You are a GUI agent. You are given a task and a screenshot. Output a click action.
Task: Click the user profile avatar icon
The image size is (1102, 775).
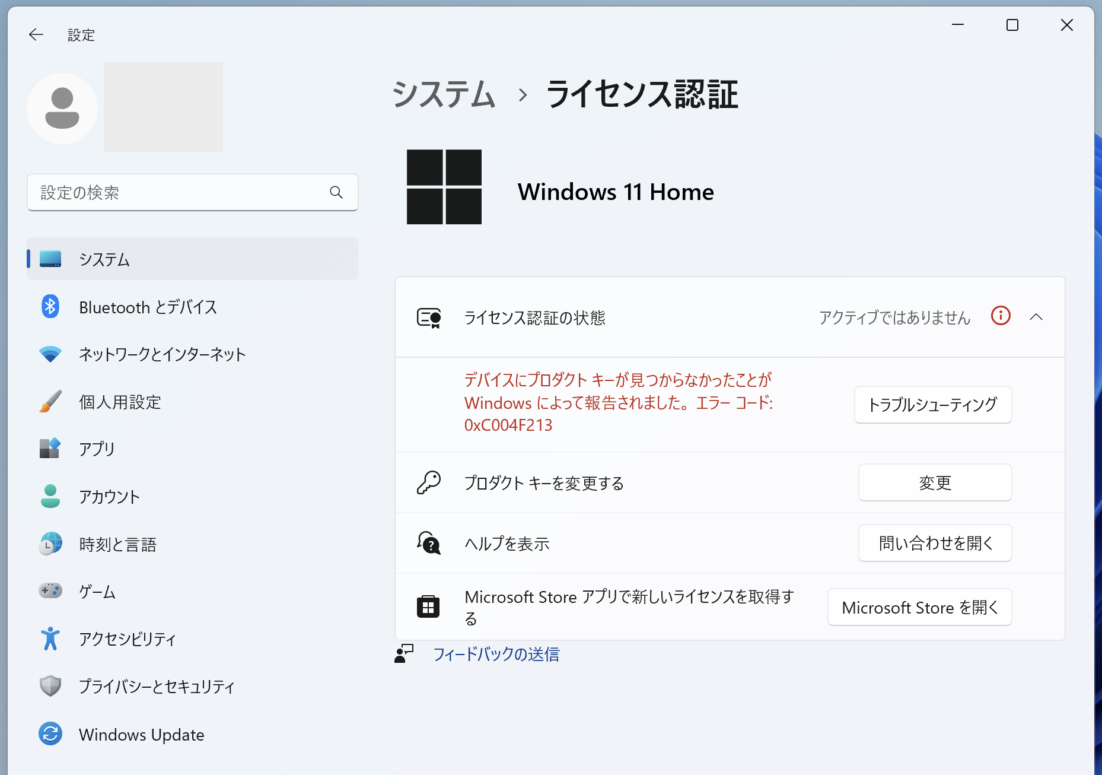(x=62, y=109)
